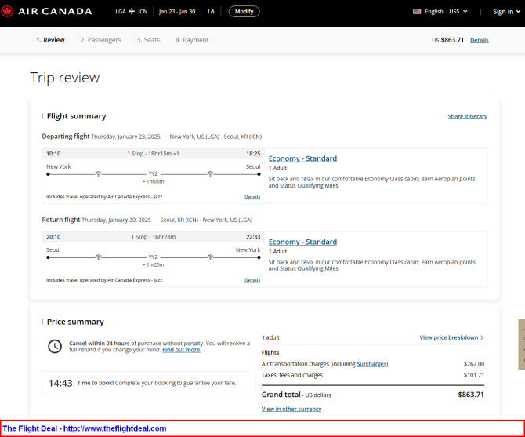525x437 pixels.
Task: Click the $762.00 air transportation charge
Action: pos(474,364)
